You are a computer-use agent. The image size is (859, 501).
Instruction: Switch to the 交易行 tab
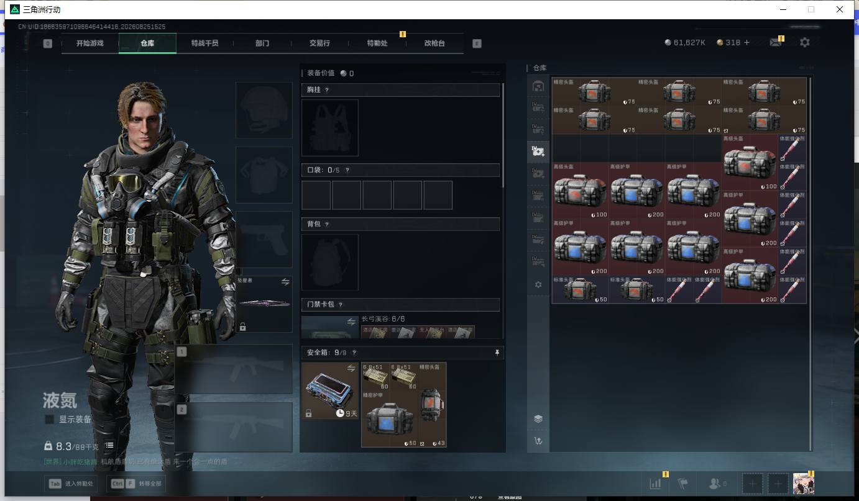click(x=319, y=43)
